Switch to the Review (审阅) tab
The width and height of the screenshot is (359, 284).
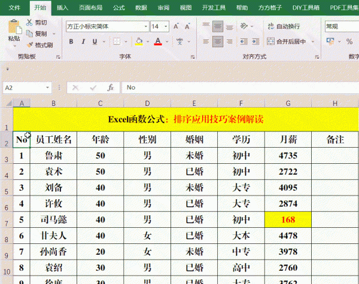[163, 8]
